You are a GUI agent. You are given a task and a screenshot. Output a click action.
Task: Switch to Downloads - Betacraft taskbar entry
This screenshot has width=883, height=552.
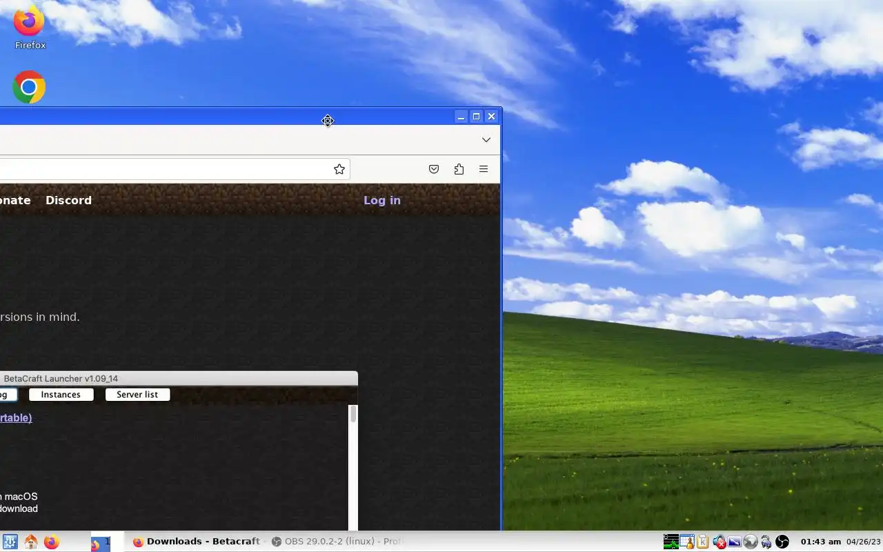(197, 542)
